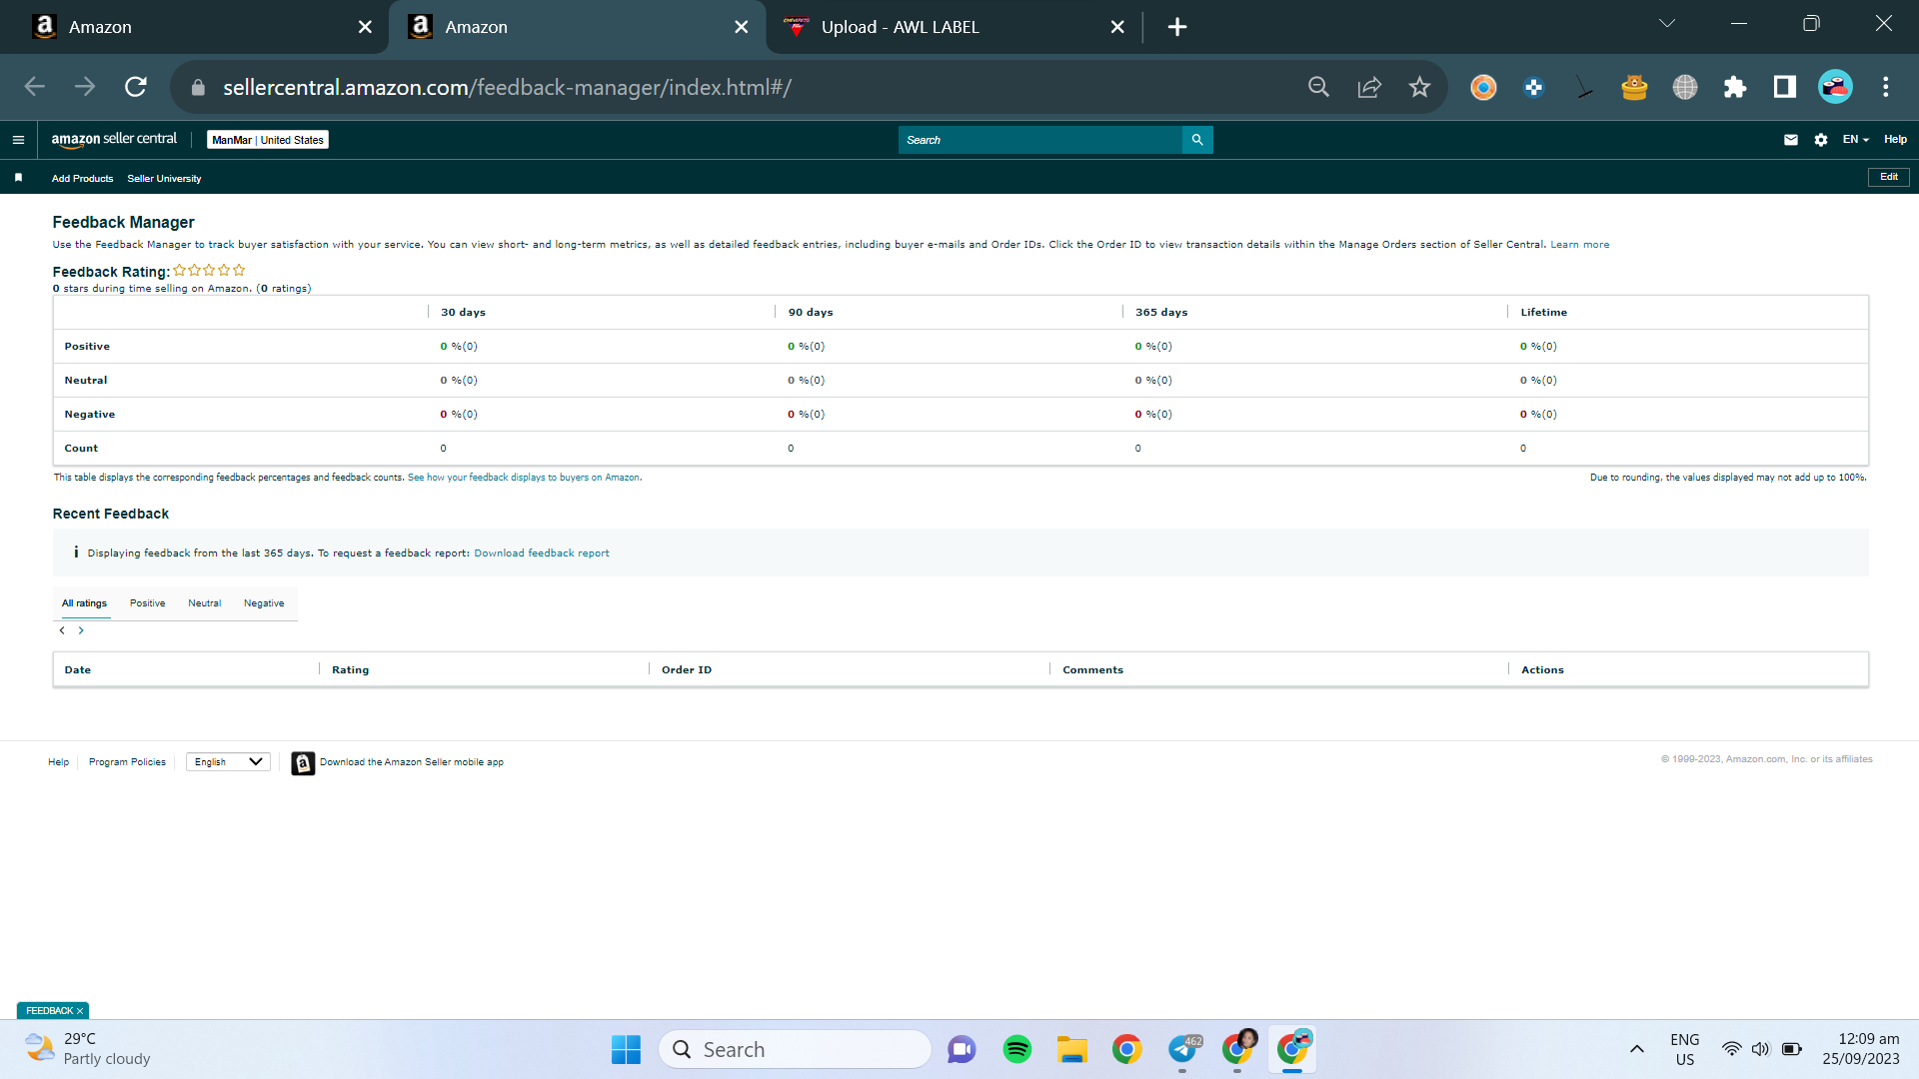Click the Windows taskbar Search box
This screenshot has width=1919, height=1079.
coord(795,1049)
